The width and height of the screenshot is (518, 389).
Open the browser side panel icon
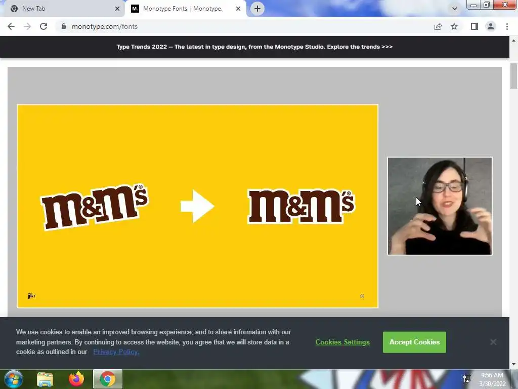[x=474, y=26]
